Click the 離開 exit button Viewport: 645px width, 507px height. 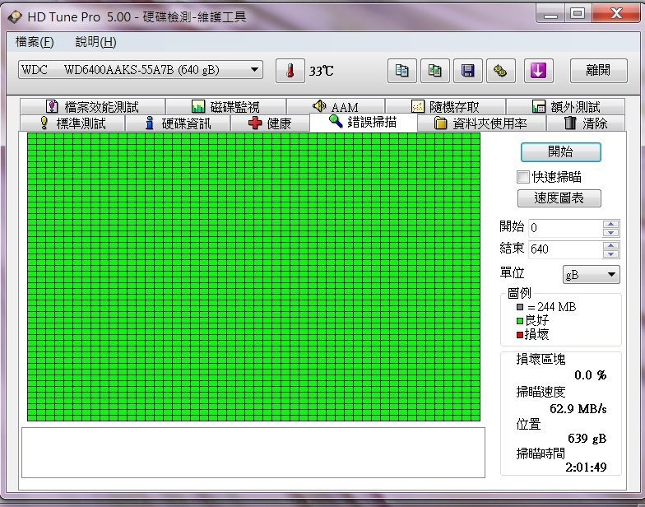tap(599, 71)
